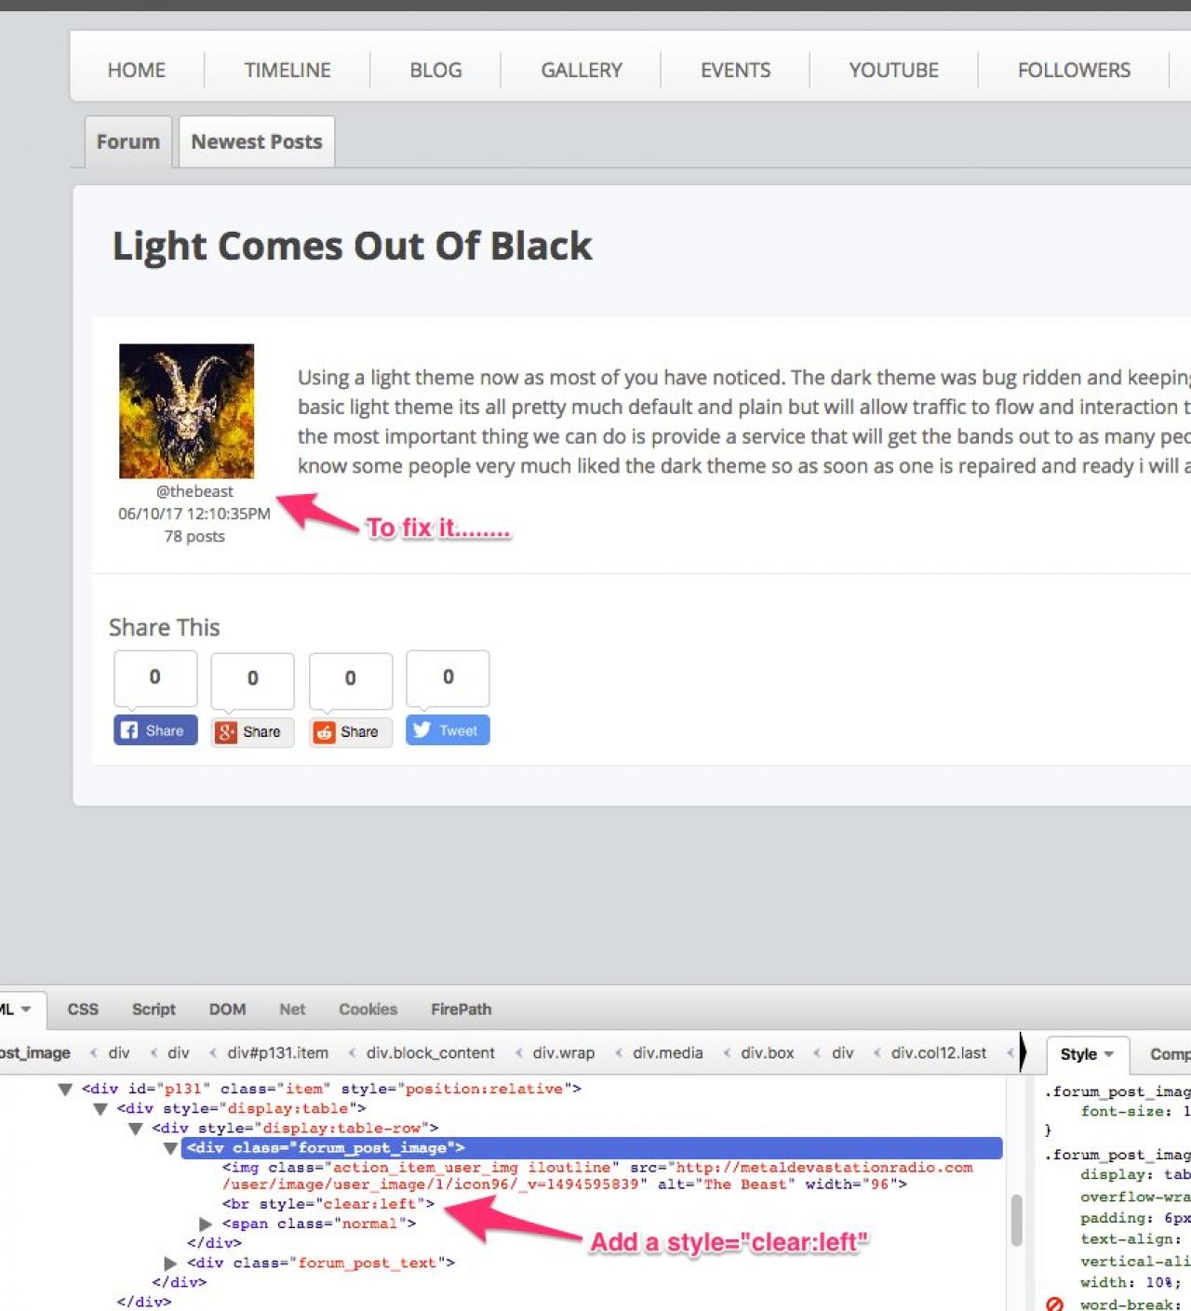Switch to the Forum tab
Viewport: 1191px width, 1311px height.
click(x=128, y=141)
